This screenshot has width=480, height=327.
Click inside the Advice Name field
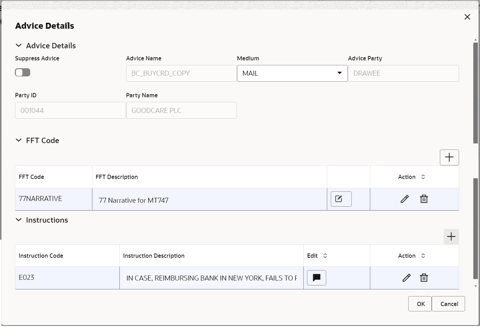[181, 73]
